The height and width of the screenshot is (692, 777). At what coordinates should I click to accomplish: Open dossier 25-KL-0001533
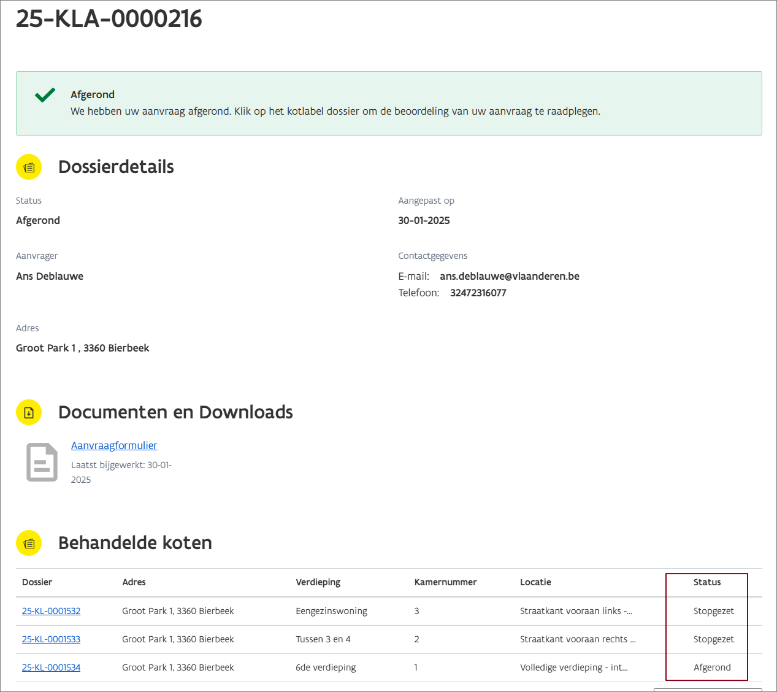[x=51, y=639]
